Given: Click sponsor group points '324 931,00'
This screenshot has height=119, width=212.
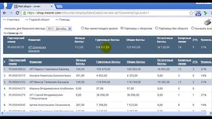Looking at the screenshot, I should tap(102, 47).
